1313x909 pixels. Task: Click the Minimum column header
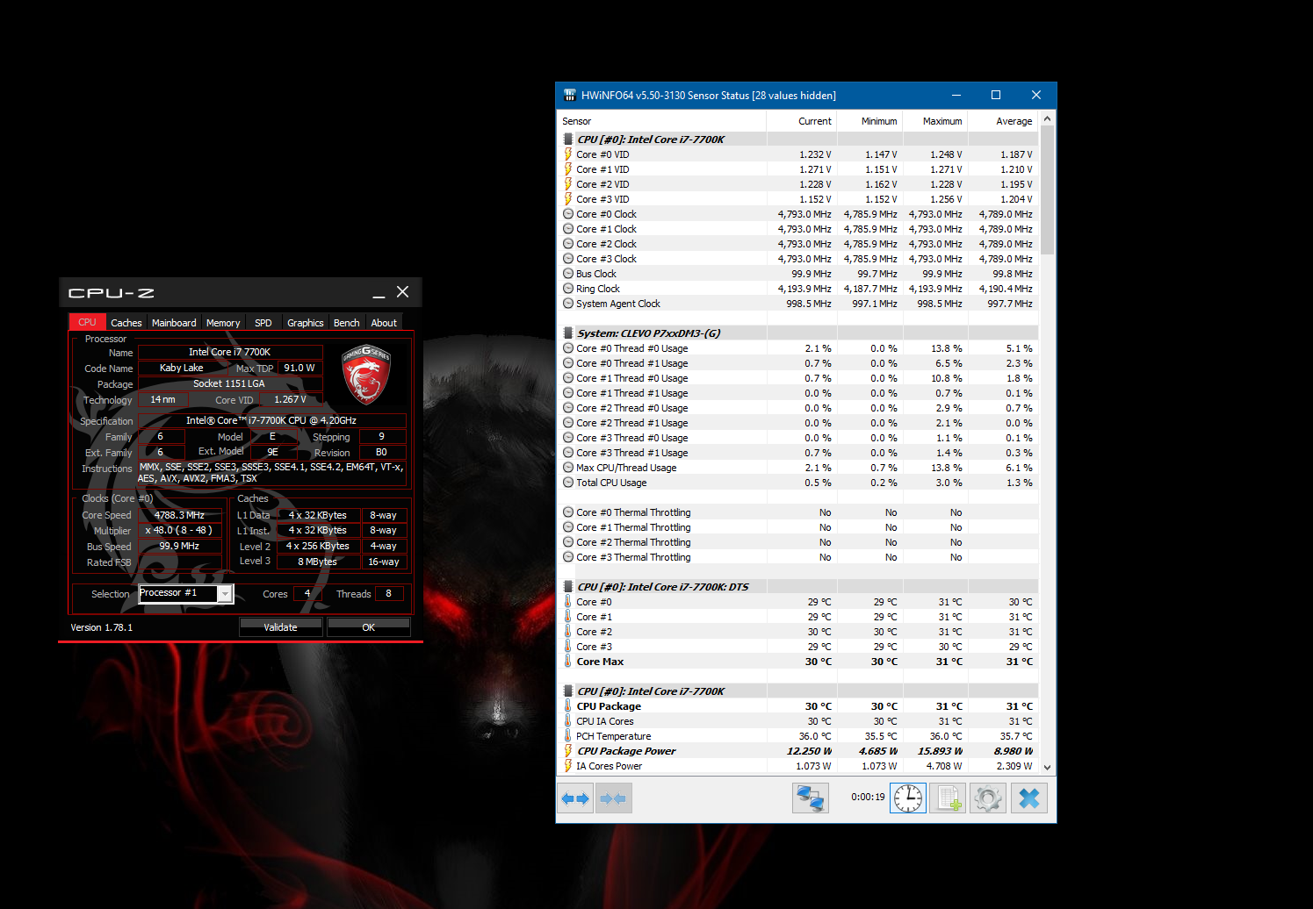[869, 121]
